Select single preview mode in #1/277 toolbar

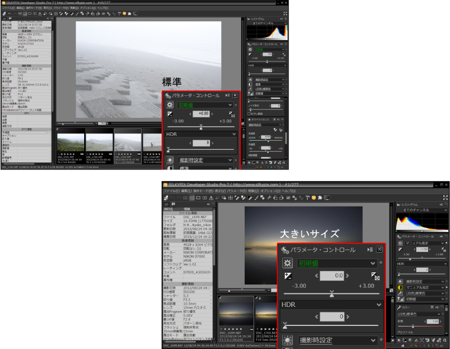pos(198,198)
